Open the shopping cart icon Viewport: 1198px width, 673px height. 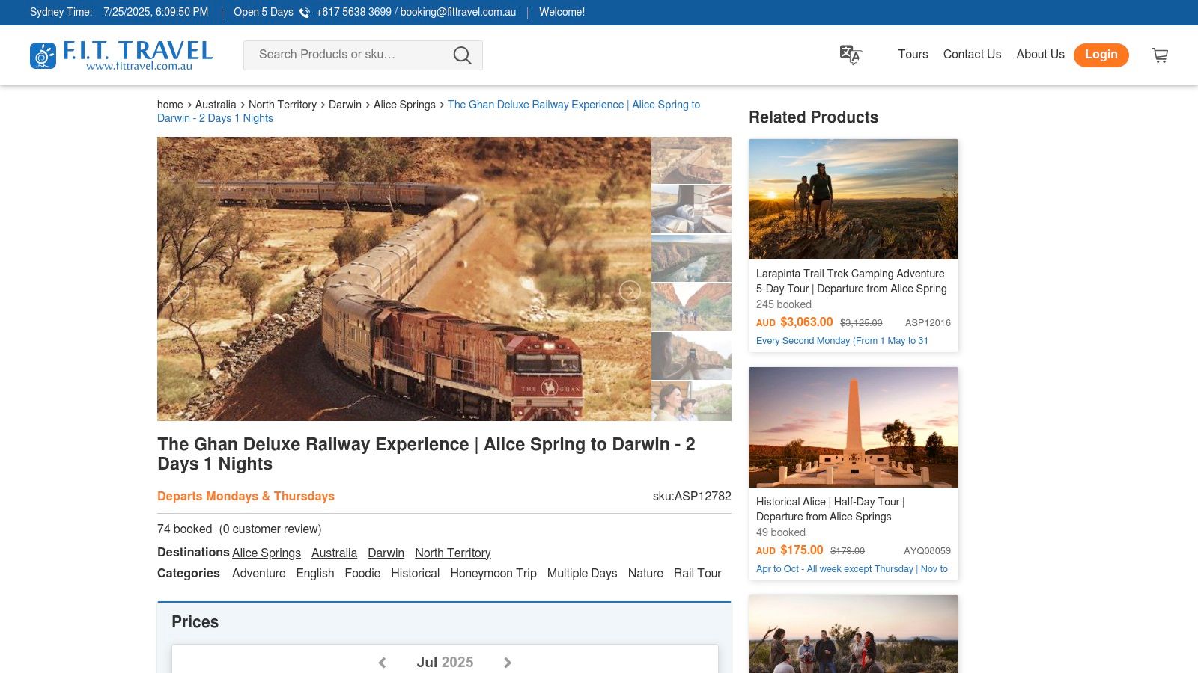(x=1160, y=55)
